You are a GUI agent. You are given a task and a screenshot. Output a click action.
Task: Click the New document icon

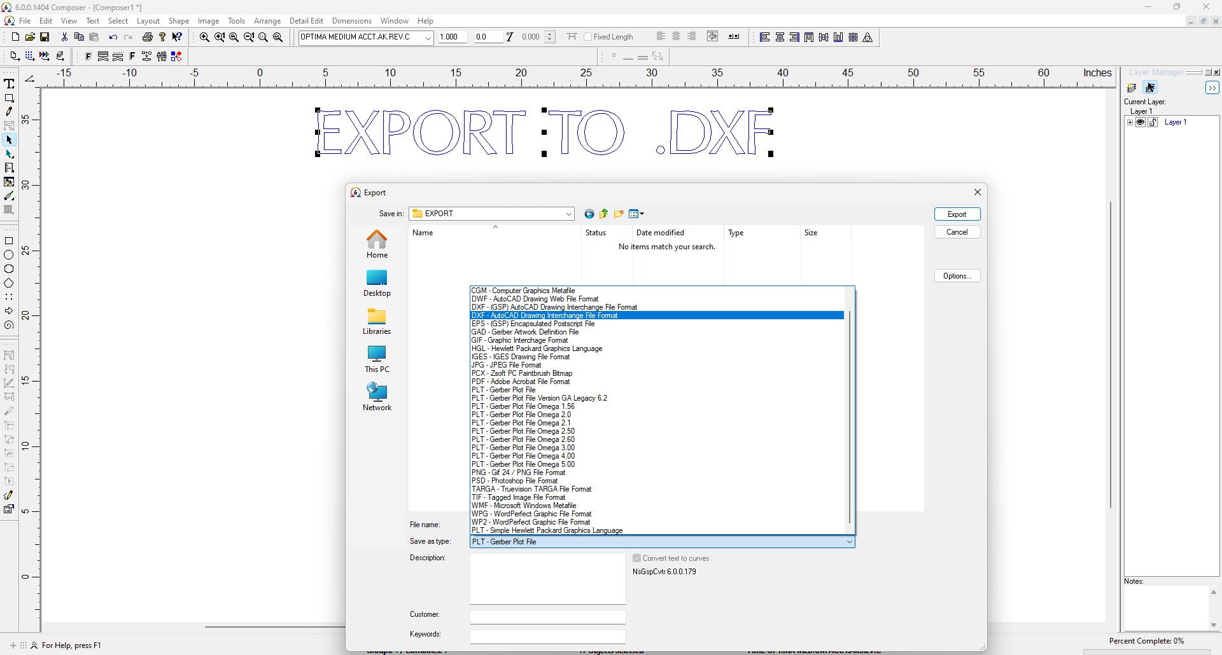click(15, 38)
